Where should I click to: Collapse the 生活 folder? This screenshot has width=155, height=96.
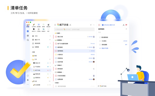tap(32, 81)
